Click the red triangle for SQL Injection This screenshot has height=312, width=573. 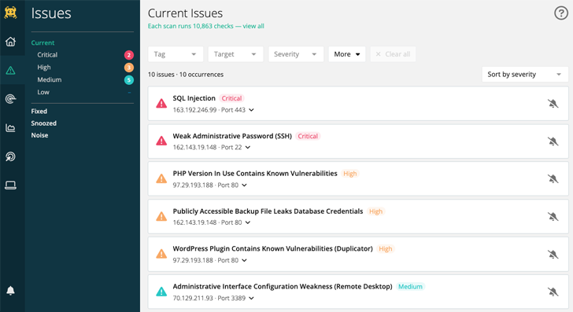point(161,104)
